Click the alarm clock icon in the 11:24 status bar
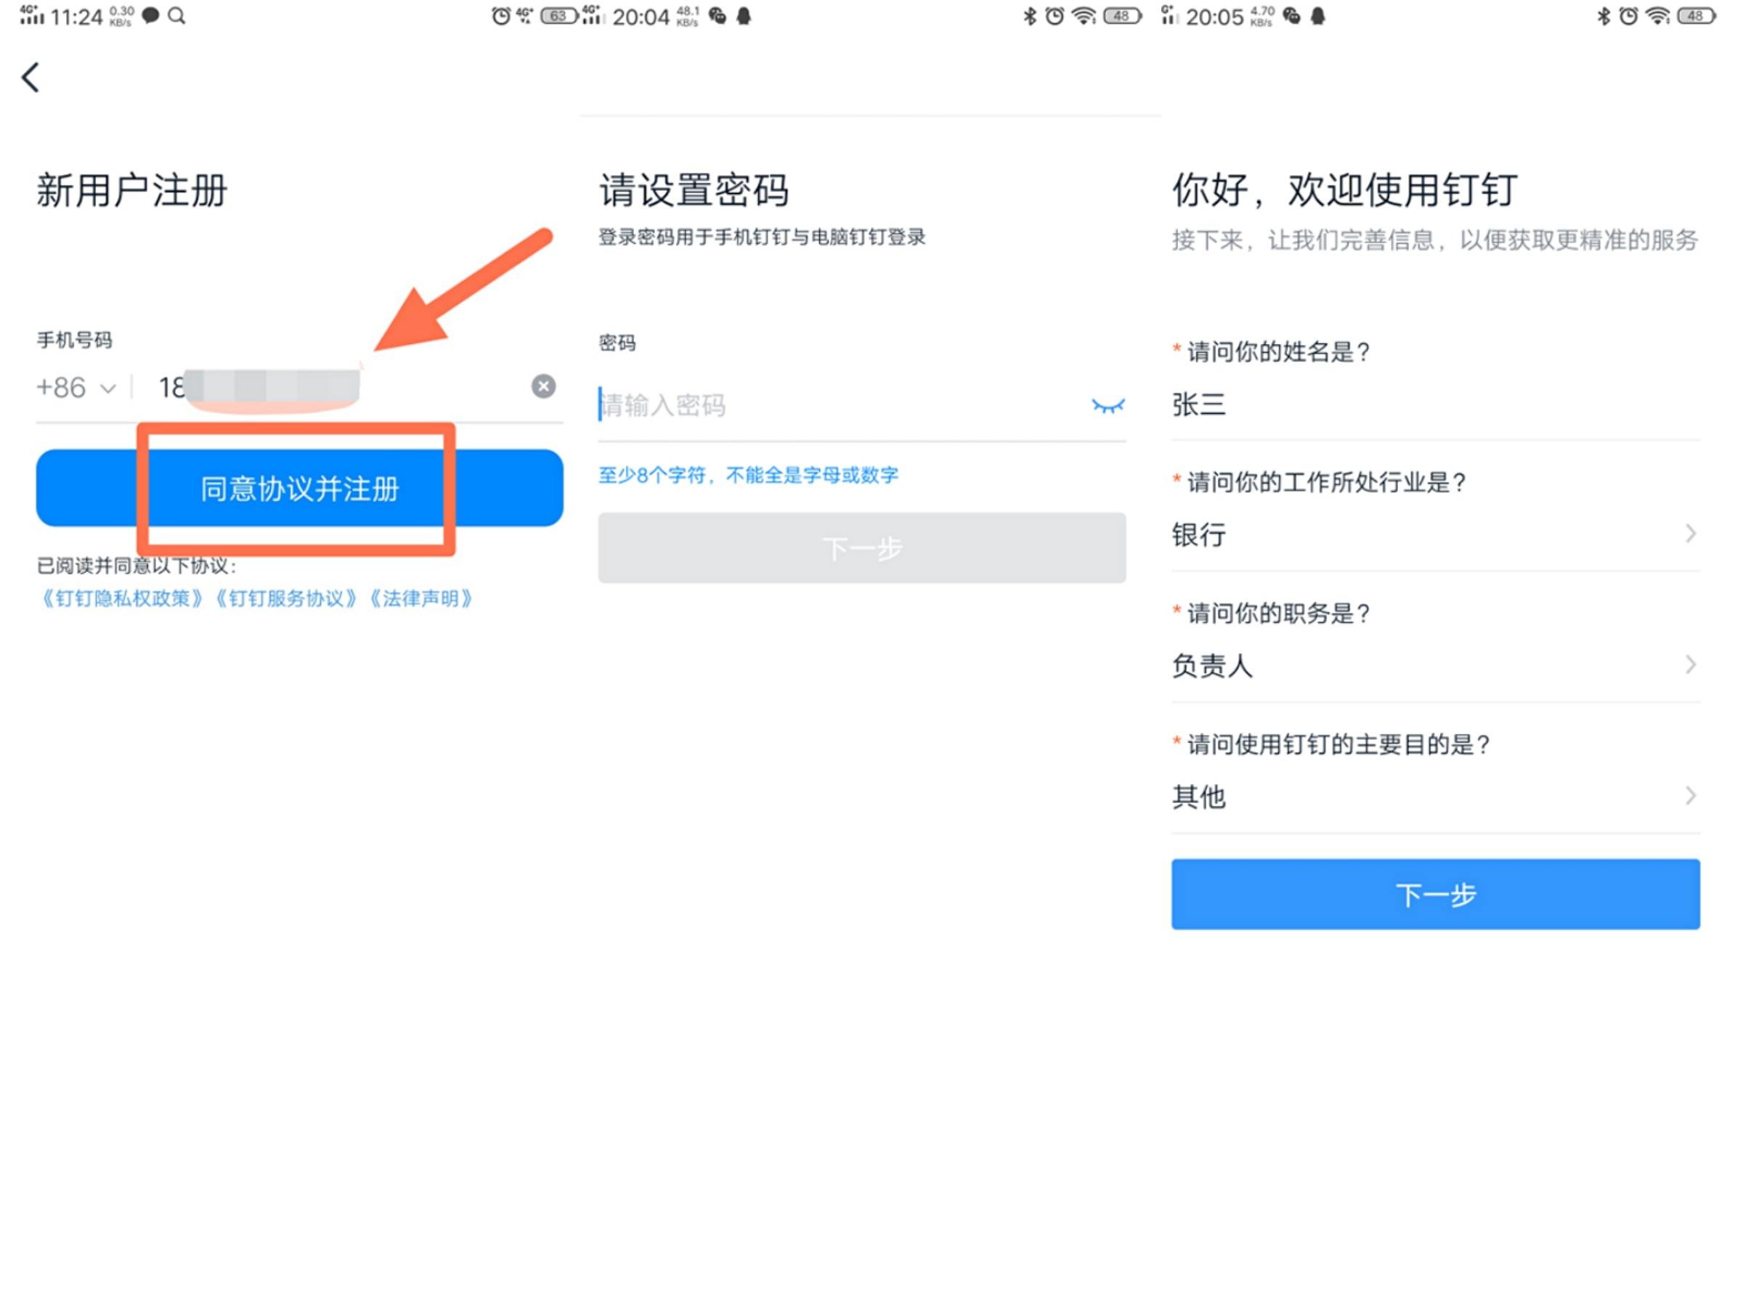 (x=500, y=16)
